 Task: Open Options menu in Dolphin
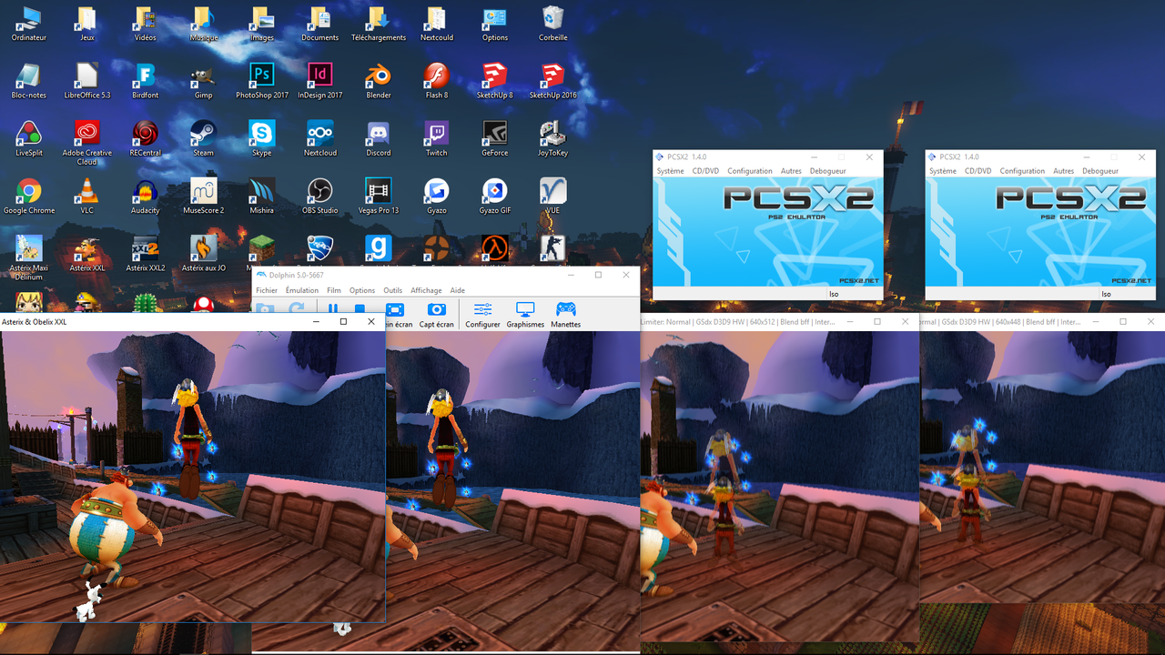362,290
